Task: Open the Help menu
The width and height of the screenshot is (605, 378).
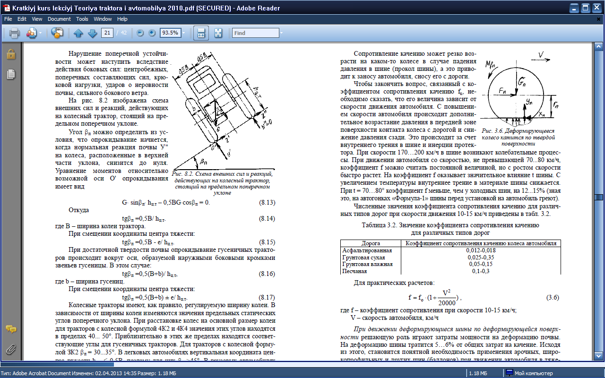Action: click(122, 19)
